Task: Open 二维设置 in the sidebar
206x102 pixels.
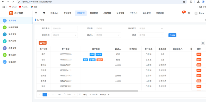Action: pos(16,48)
